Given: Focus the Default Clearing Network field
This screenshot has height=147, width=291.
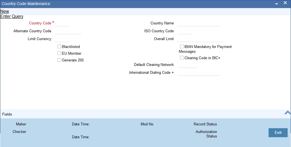Looking at the screenshot, I should click(x=187, y=65).
